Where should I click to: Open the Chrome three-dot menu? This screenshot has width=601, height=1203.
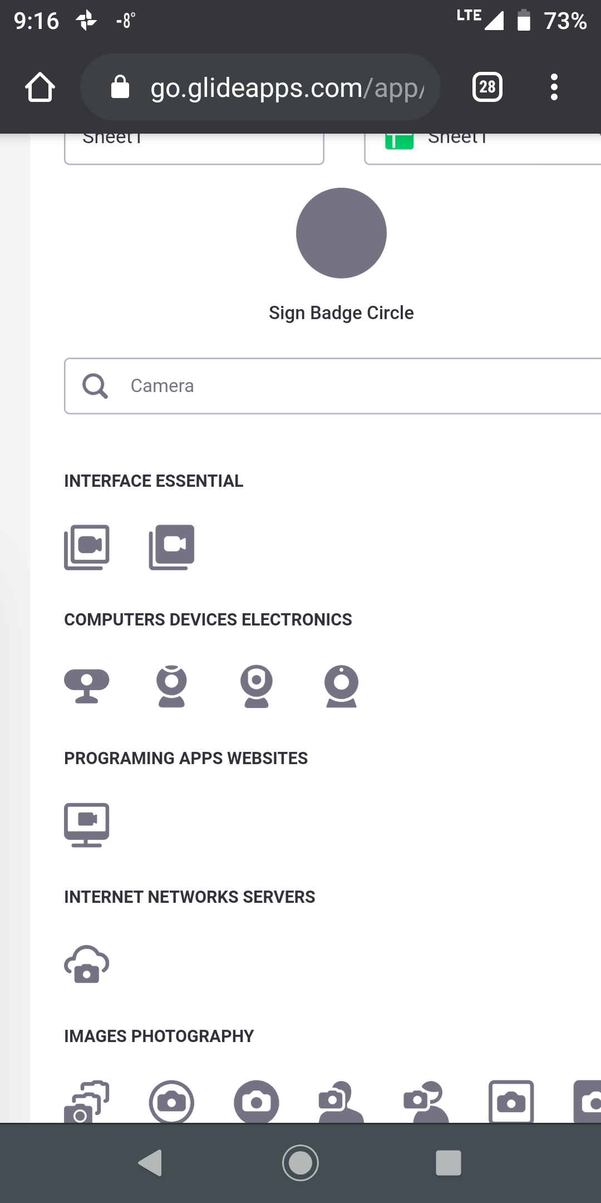tap(554, 87)
